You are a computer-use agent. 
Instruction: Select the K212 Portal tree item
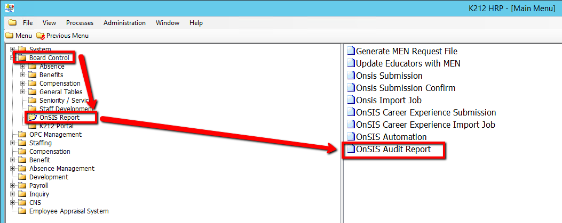(58, 126)
